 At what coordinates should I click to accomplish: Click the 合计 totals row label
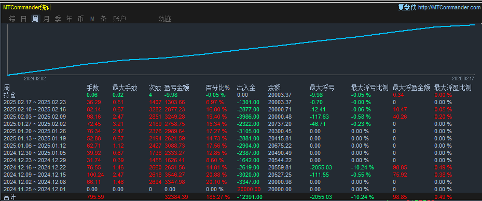(x=9, y=197)
